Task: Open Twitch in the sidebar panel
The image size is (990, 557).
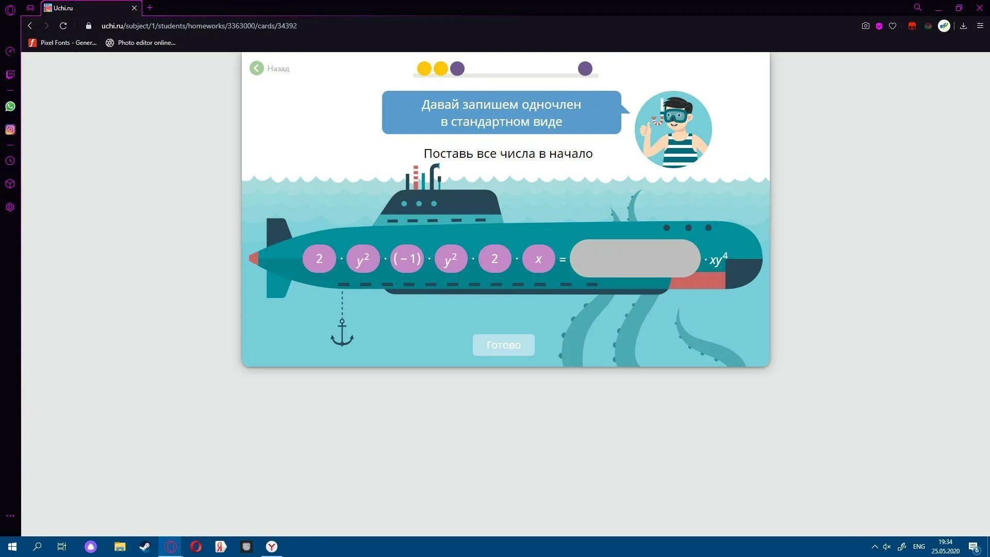Action: 10,75
